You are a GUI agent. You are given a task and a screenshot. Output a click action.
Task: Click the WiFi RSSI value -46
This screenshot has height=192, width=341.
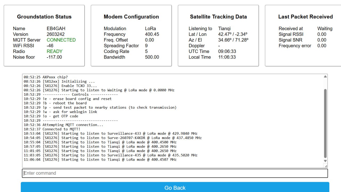[x=50, y=46]
